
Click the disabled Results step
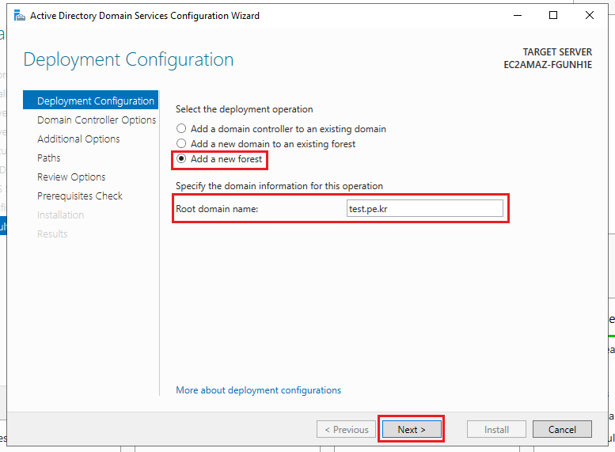pyautogui.click(x=52, y=234)
